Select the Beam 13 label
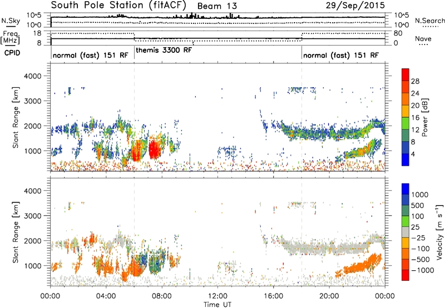 (217, 6)
